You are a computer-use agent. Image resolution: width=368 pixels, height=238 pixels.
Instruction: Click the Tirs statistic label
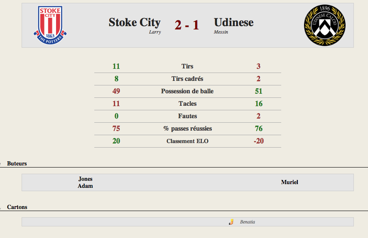187,66
